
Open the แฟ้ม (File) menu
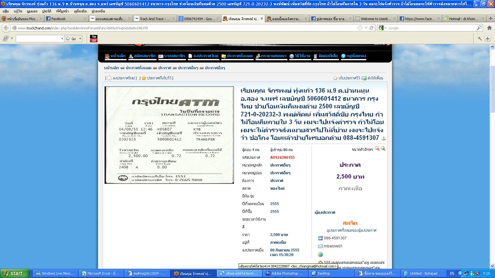(x=6, y=11)
